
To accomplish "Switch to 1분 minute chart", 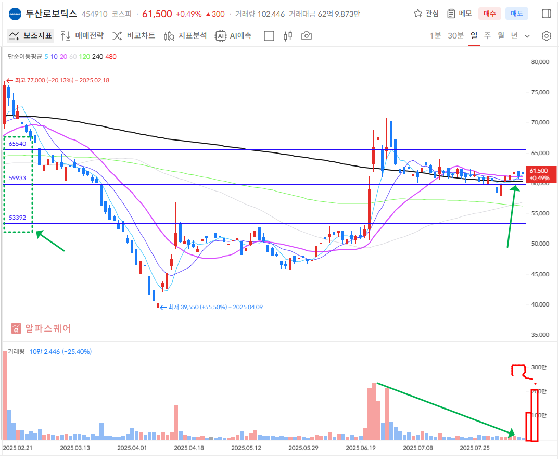I will coord(435,35).
